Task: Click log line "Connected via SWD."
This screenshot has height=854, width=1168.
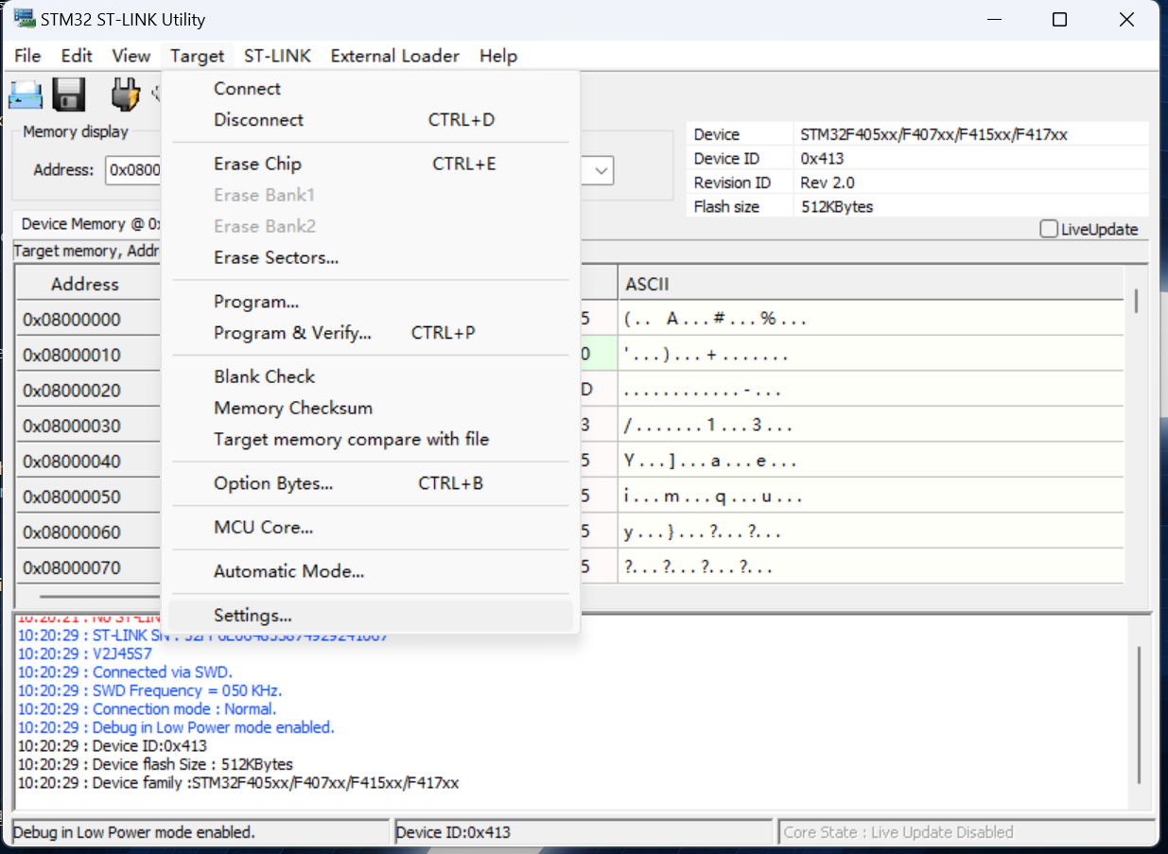Action: (x=125, y=672)
